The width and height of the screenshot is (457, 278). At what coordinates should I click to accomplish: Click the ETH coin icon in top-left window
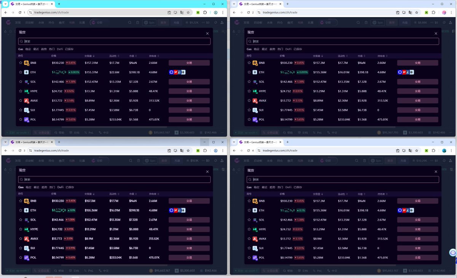click(26, 72)
